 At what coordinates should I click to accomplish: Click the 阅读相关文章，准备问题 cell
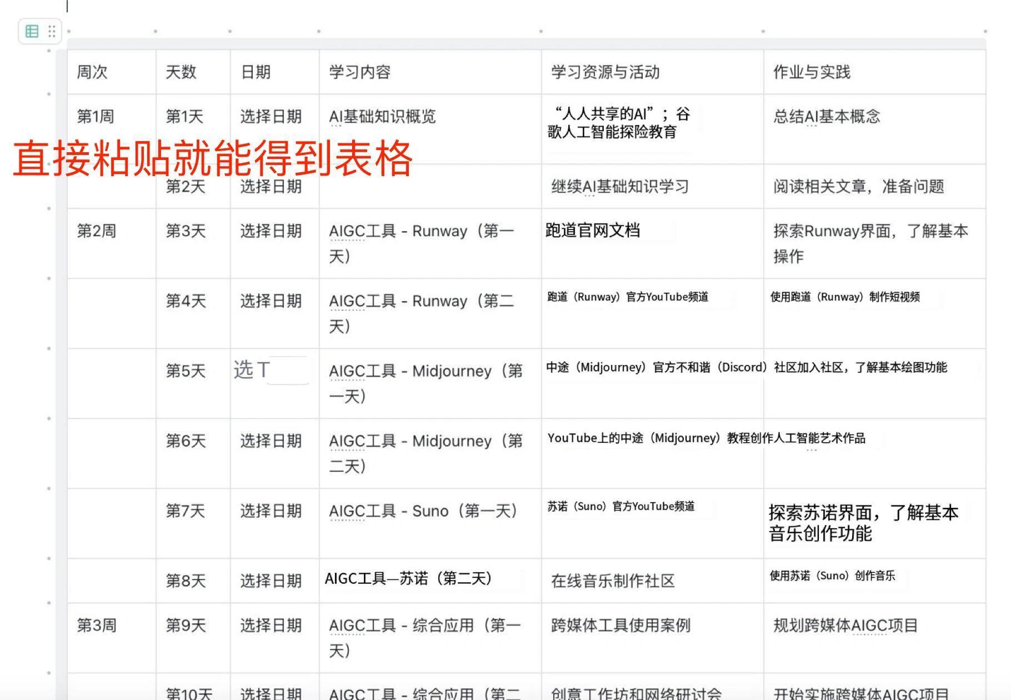coord(875,187)
